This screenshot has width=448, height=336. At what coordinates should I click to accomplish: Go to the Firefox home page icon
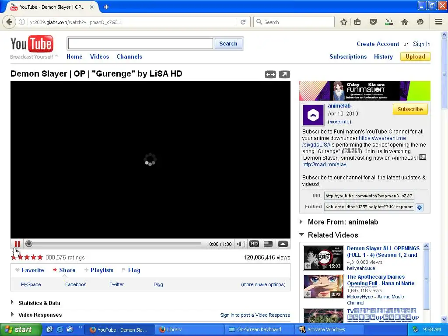(405, 22)
